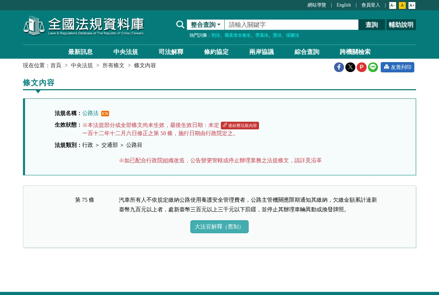This screenshot has height=295, width=439.
Task: Open 輔助說明 help button
Action: 401,25
